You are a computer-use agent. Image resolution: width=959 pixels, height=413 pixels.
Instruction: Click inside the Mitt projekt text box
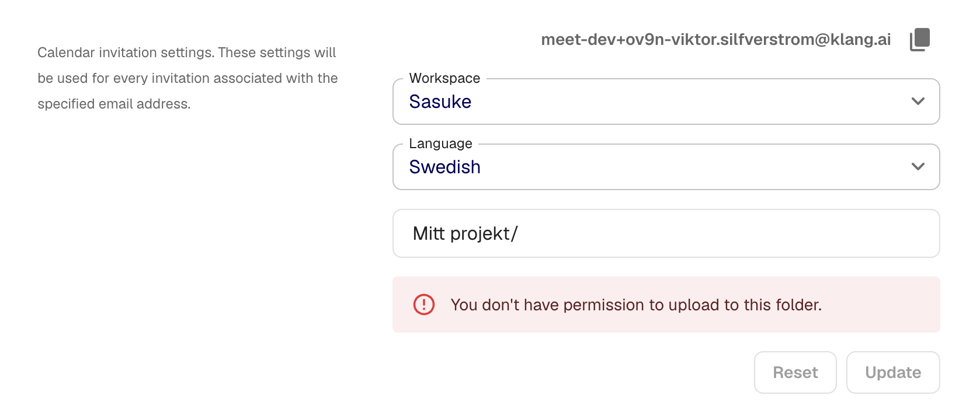point(526,233)
